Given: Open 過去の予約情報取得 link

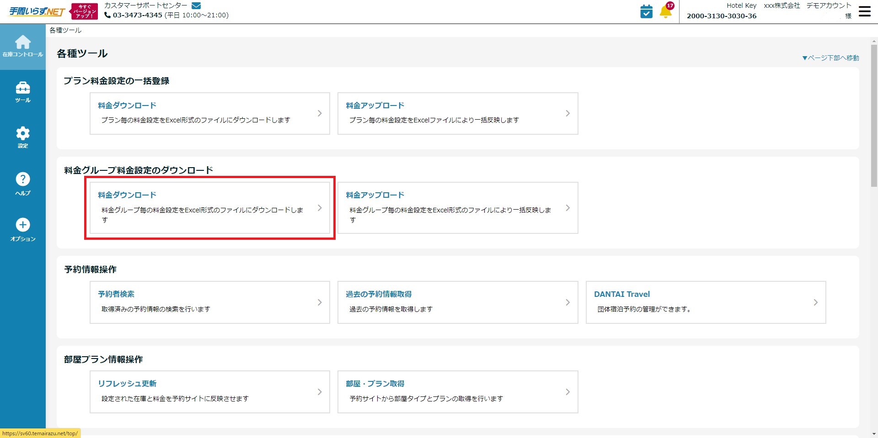Looking at the screenshot, I should [x=379, y=294].
